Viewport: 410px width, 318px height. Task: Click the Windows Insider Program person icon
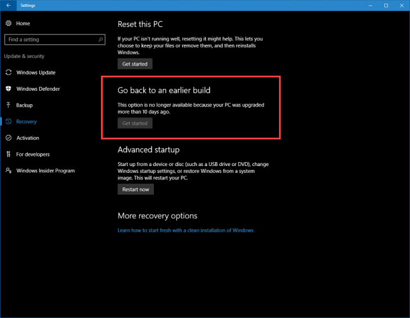pyautogui.click(x=8, y=170)
